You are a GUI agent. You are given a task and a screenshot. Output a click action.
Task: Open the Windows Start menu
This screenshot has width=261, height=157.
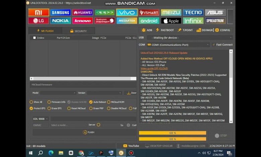coord(31,153)
